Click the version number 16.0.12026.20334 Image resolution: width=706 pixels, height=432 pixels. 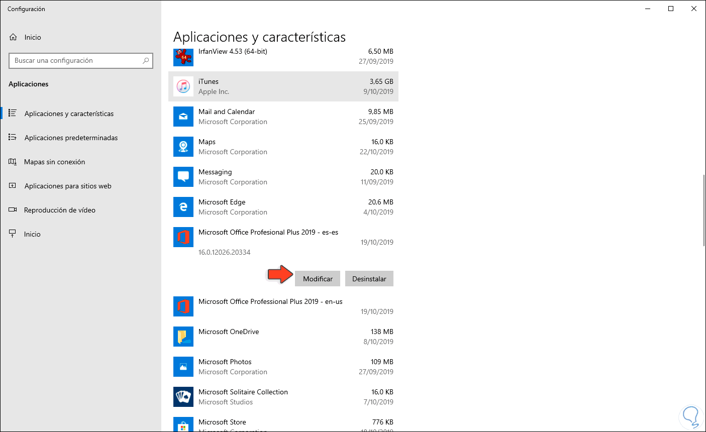tap(224, 252)
